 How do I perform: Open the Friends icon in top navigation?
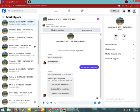pyautogui.click(x=69, y=11)
